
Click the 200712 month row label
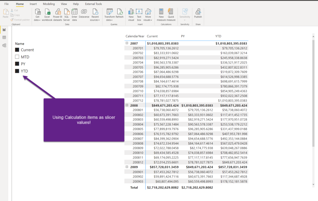point(138,100)
